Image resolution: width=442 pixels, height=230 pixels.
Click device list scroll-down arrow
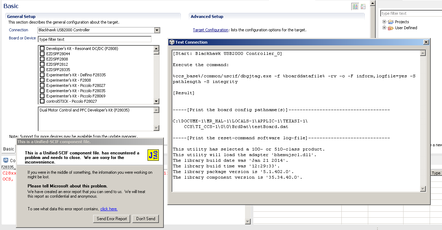tap(156, 101)
